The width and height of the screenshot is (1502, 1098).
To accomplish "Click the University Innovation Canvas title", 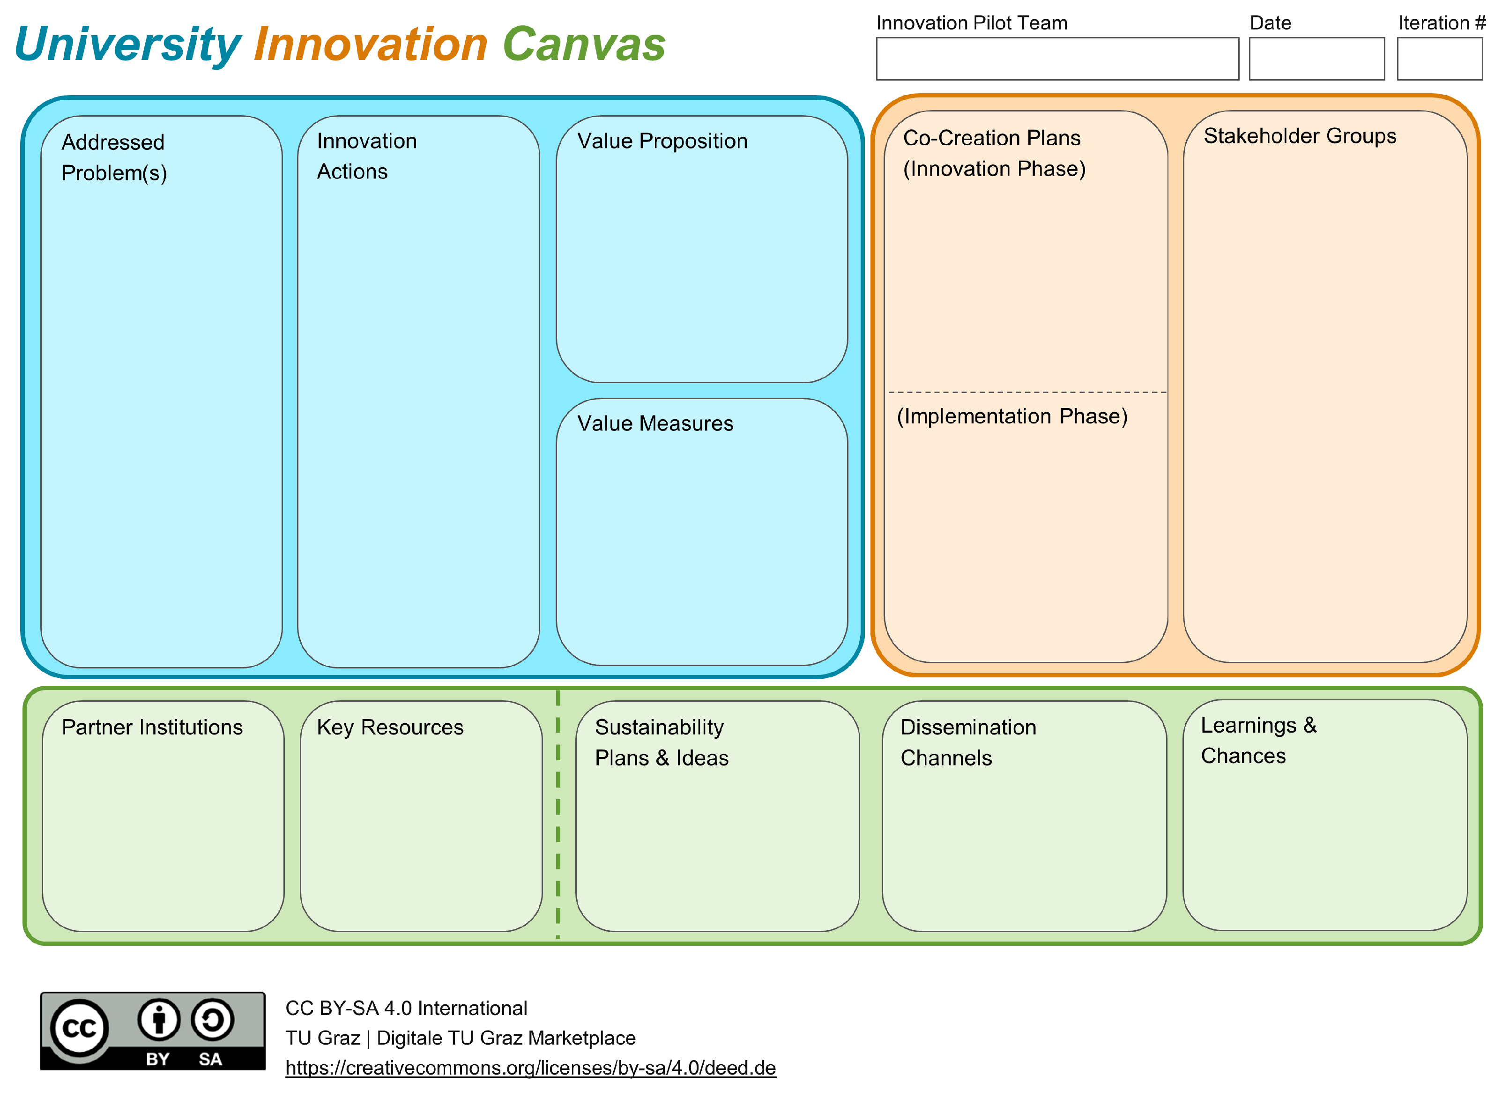I will click(340, 45).
